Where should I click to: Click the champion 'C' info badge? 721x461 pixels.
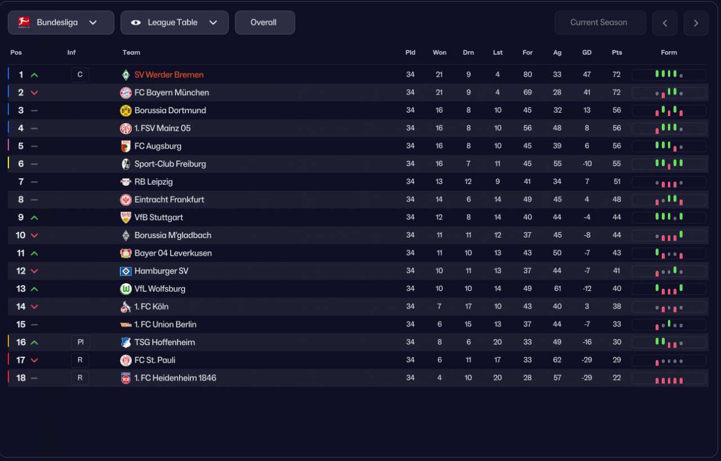click(80, 75)
